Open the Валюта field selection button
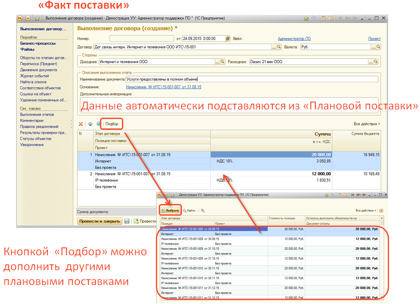The width and height of the screenshot is (420, 304). [378, 47]
